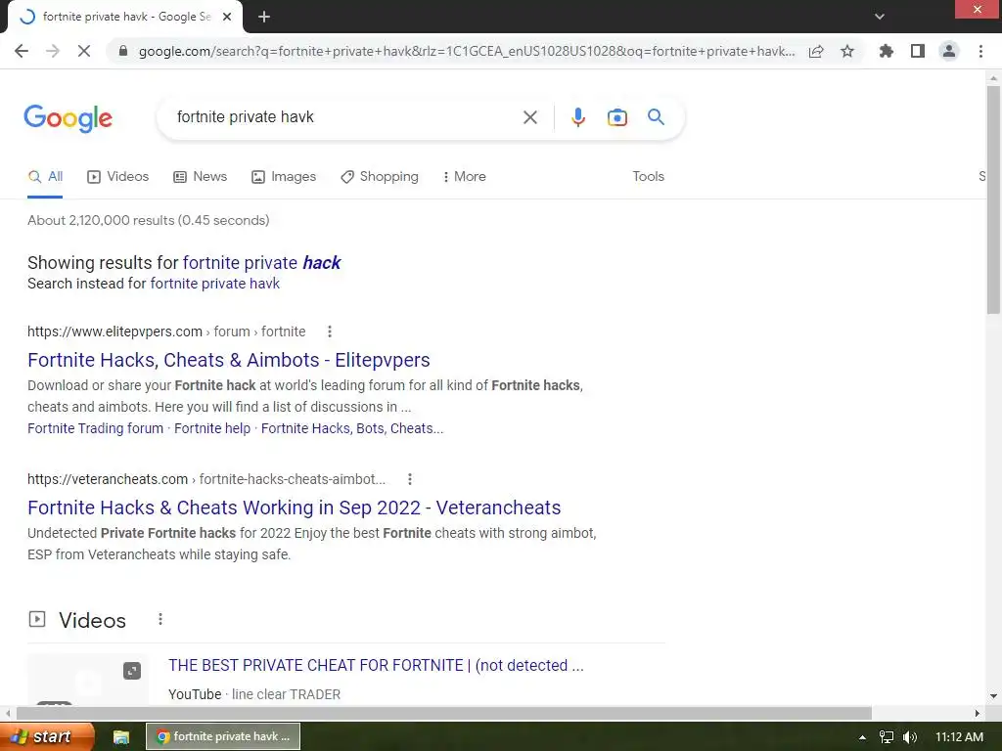Open Veterancheats Fortnite Hacks result title
Screen dimensions: 1002x751
[294, 508]
